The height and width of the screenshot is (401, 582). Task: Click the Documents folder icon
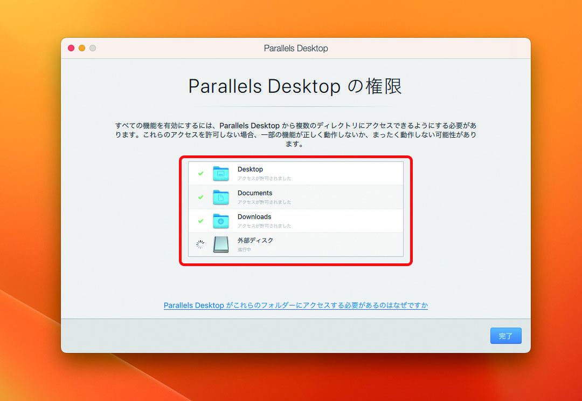(x=221, y=198)
